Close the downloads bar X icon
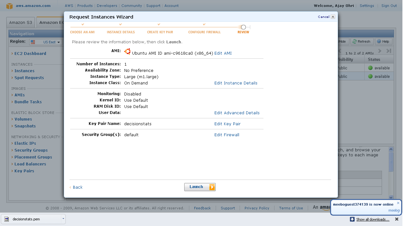This screenshot has width=404, height=226. (397, 219)
